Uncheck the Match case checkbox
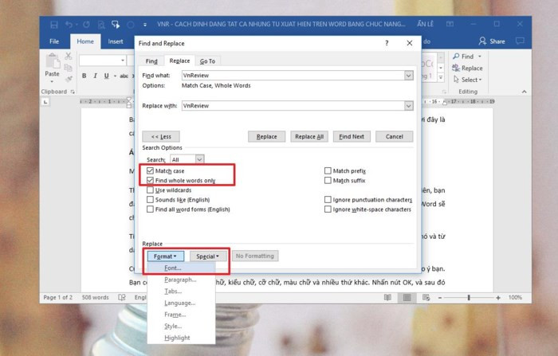Screen dimensions: 558x356 tap(151, 171)
